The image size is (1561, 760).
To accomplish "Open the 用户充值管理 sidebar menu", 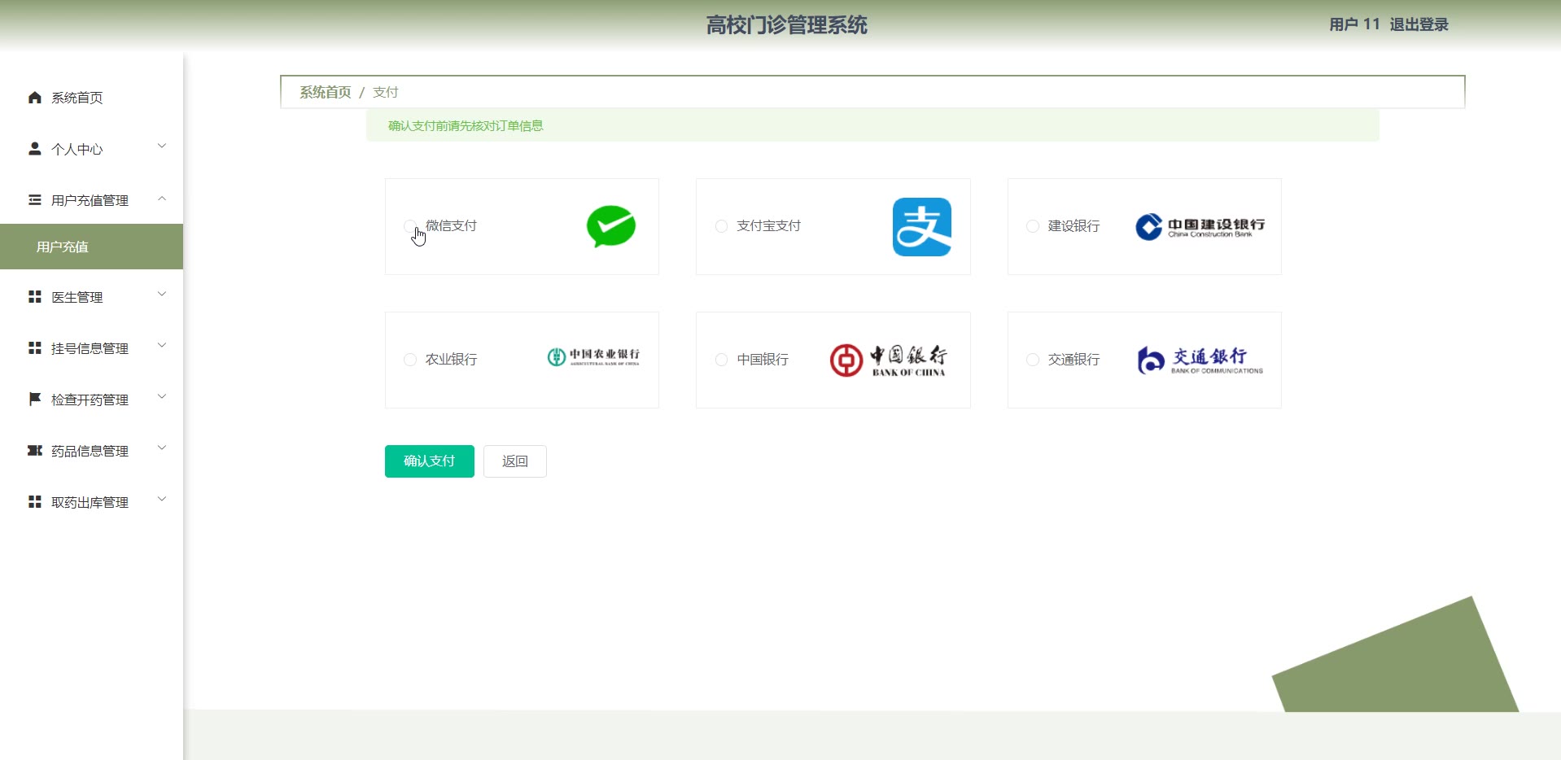I will [91, 200].
